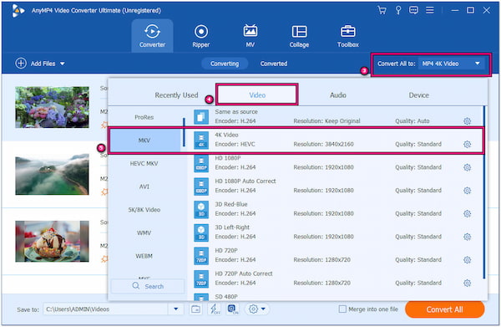Select the AVI format category

(144, 186)
